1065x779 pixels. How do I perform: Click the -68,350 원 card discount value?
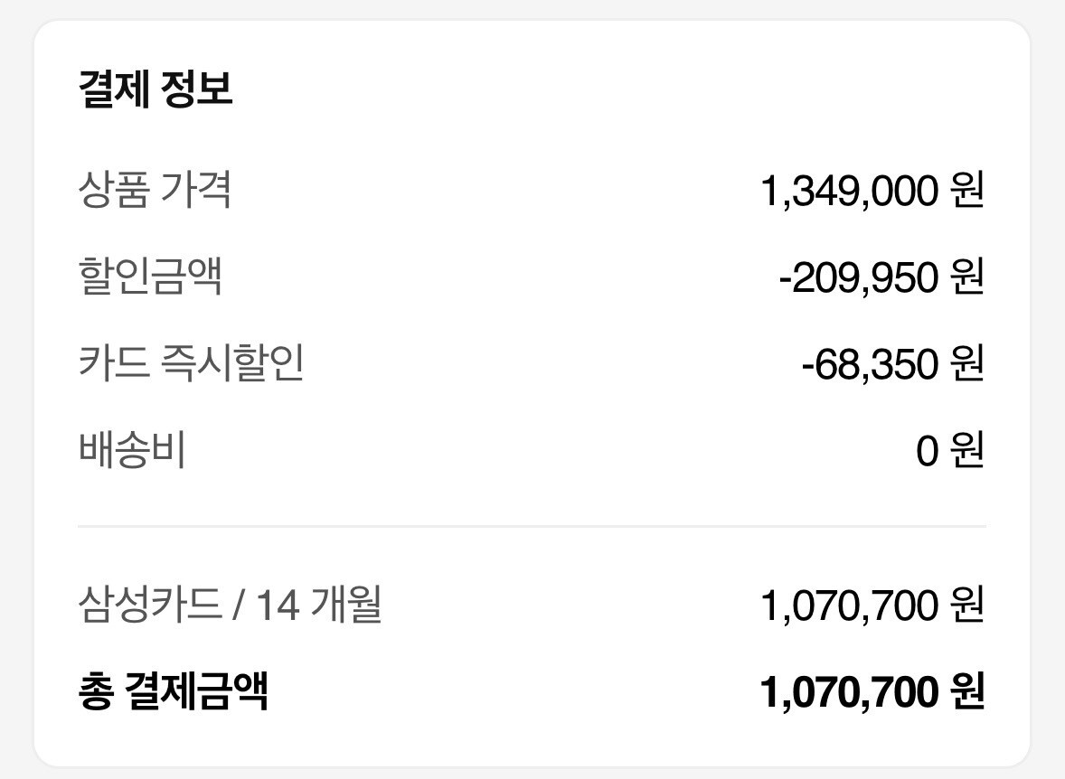click(x=892, y=364)
